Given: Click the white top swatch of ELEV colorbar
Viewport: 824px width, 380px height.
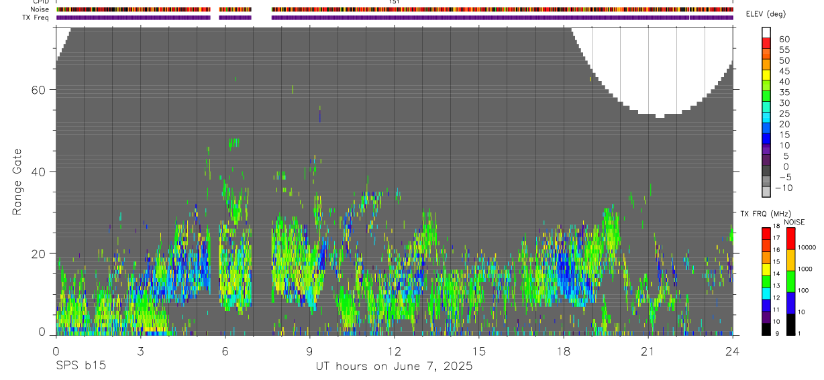Looking at the screenshot, I should click(x=766, y=33).
